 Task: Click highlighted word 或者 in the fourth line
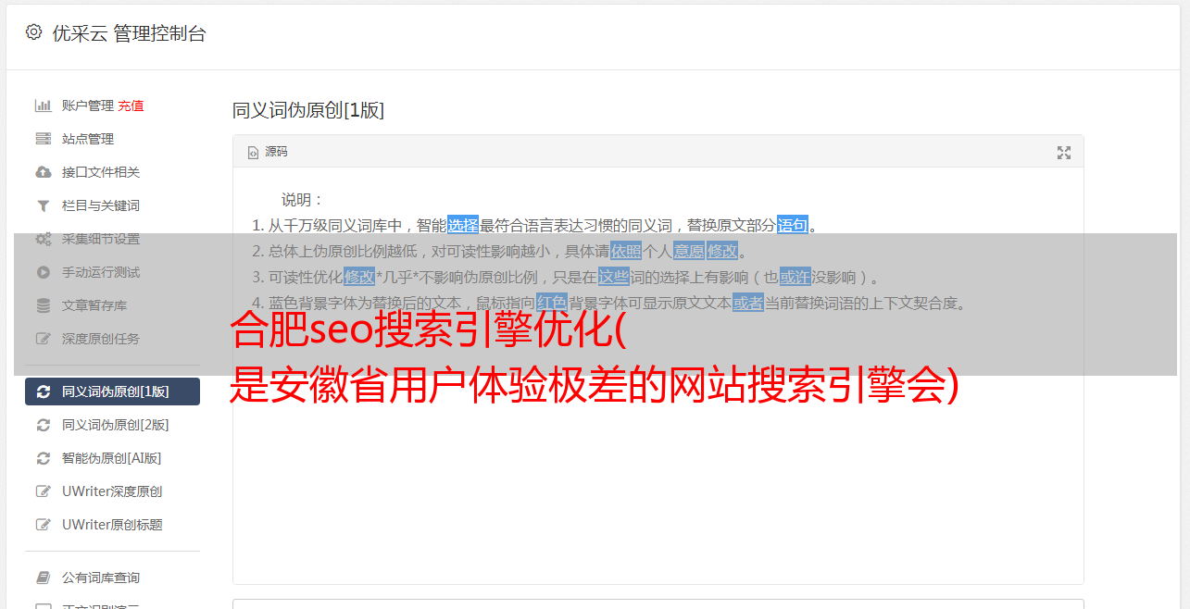(x=748, y=303)
